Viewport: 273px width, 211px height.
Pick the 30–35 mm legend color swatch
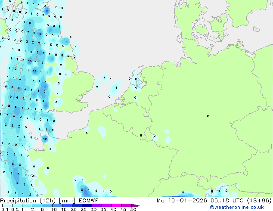click(96, 205)
